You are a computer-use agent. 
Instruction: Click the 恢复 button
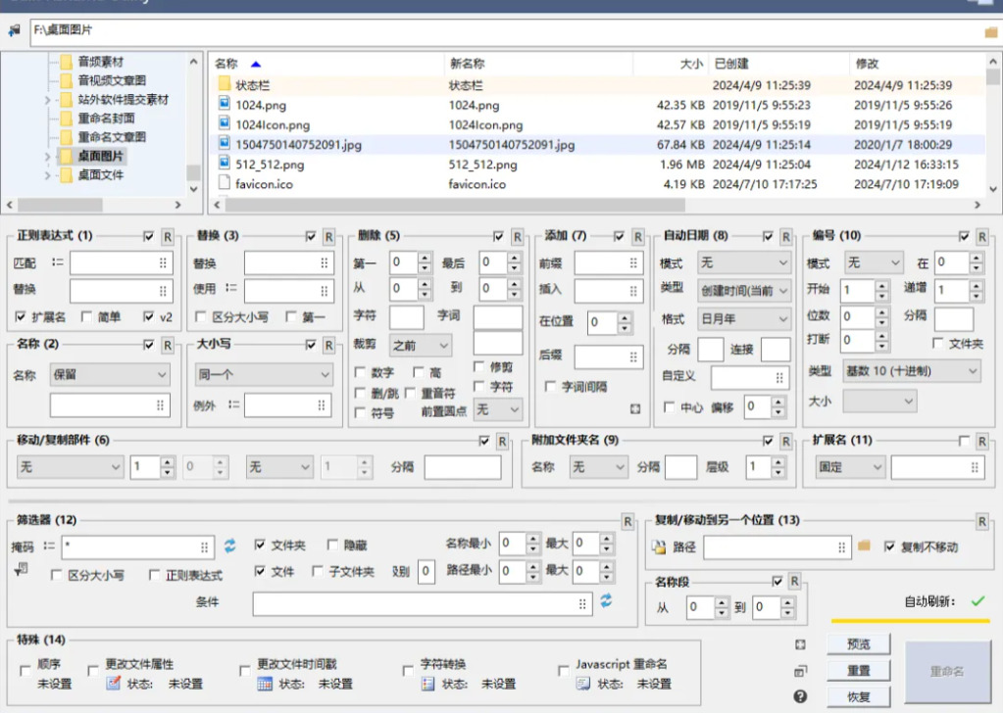(859, 696)
